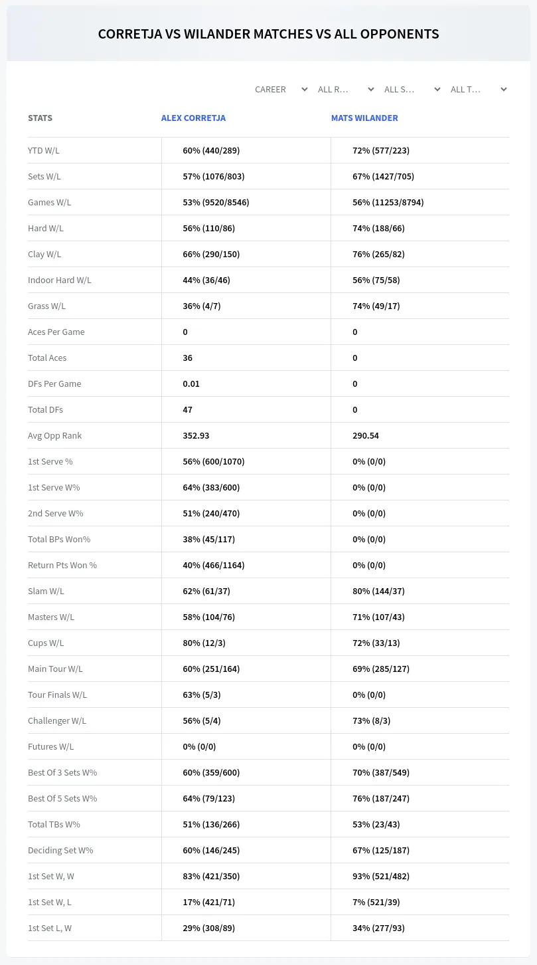Select the Clay W/L stat row
Screen dimensions: 537x965
(268, 254)
